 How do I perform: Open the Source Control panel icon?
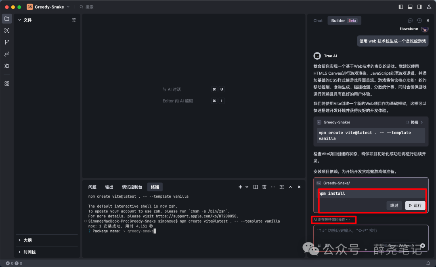[6, 42]
